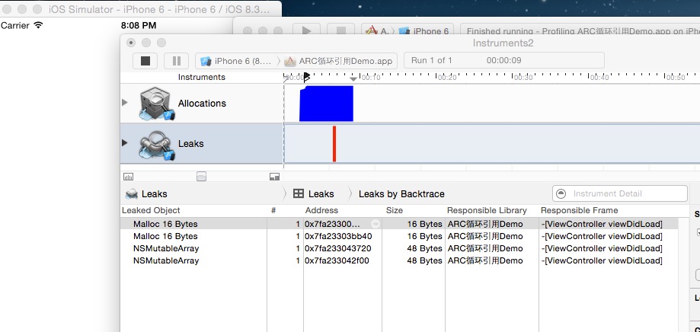Open Run 1 of 1 status display

(x=503, y=60)
